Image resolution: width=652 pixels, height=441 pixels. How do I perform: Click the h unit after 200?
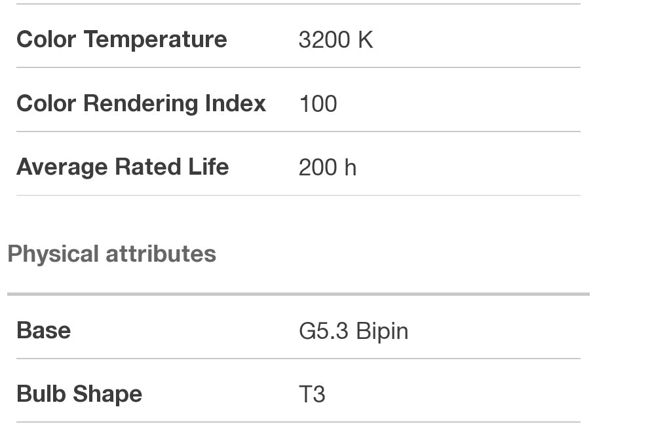(x=350, y=168)
